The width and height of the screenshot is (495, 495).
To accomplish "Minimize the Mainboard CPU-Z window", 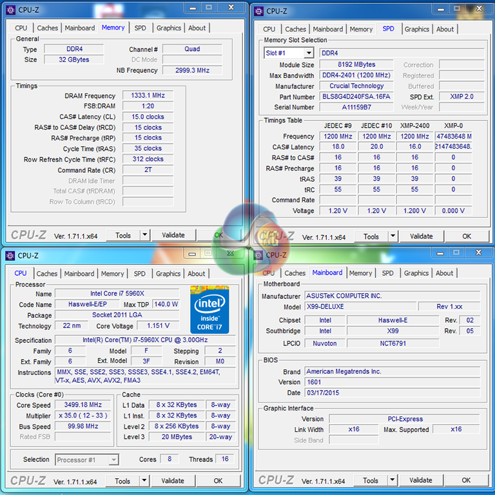I will click(x=438, y=253).
